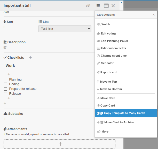
Task: Toggle the Release checklist checkbox
Action: pyautogui.click(x=5, y=94)
